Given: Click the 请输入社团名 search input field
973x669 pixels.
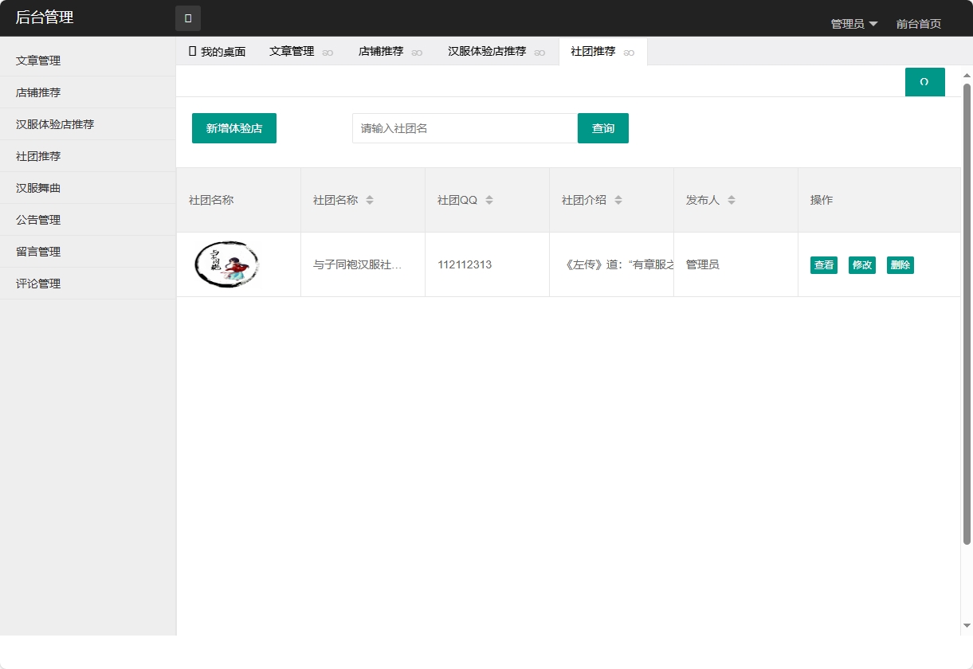Looking at the screenshot, I should click(464, 127).
